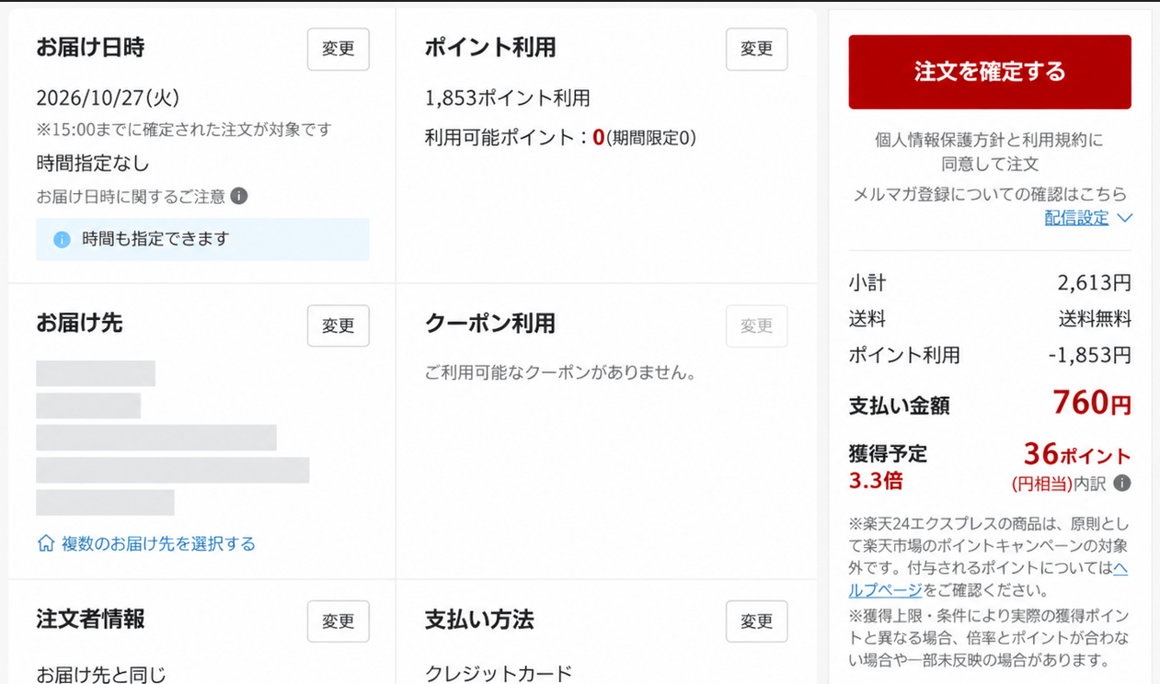Viewport: 1160px width, 684px height.
Task: Click the blue info icon in 時間も指定できます banner
Action: coord(62,239)
